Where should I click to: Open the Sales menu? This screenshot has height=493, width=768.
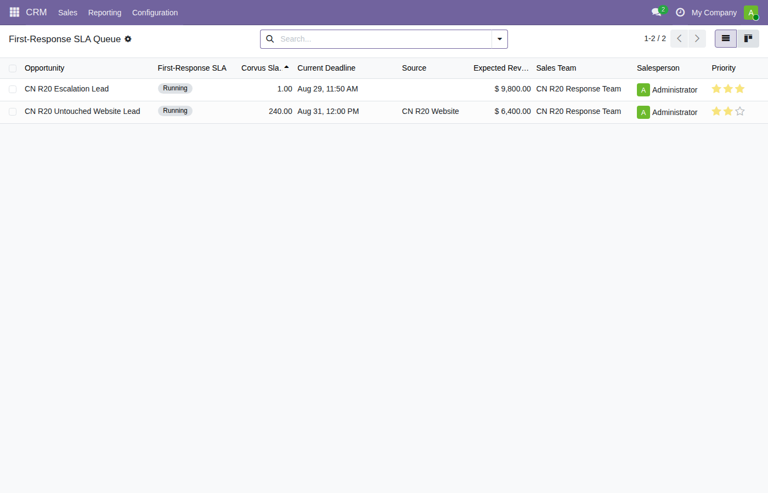point(67,13)
